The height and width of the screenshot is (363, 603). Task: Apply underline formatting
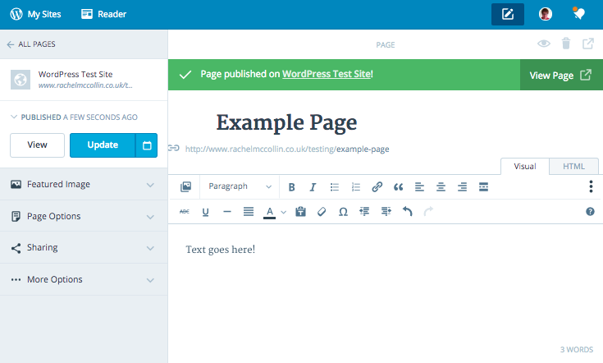click(x=205, y=212)
